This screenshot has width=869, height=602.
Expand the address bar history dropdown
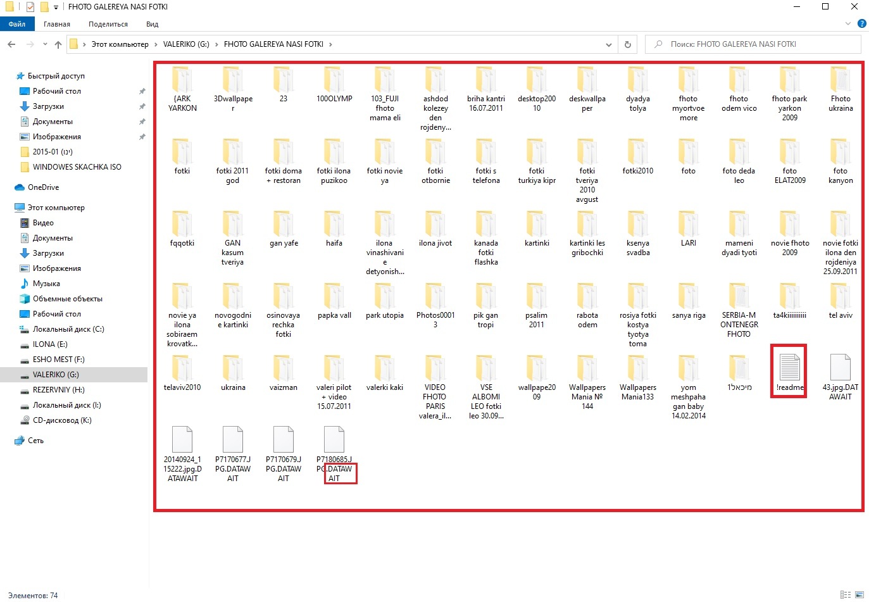tap(609, 44)
